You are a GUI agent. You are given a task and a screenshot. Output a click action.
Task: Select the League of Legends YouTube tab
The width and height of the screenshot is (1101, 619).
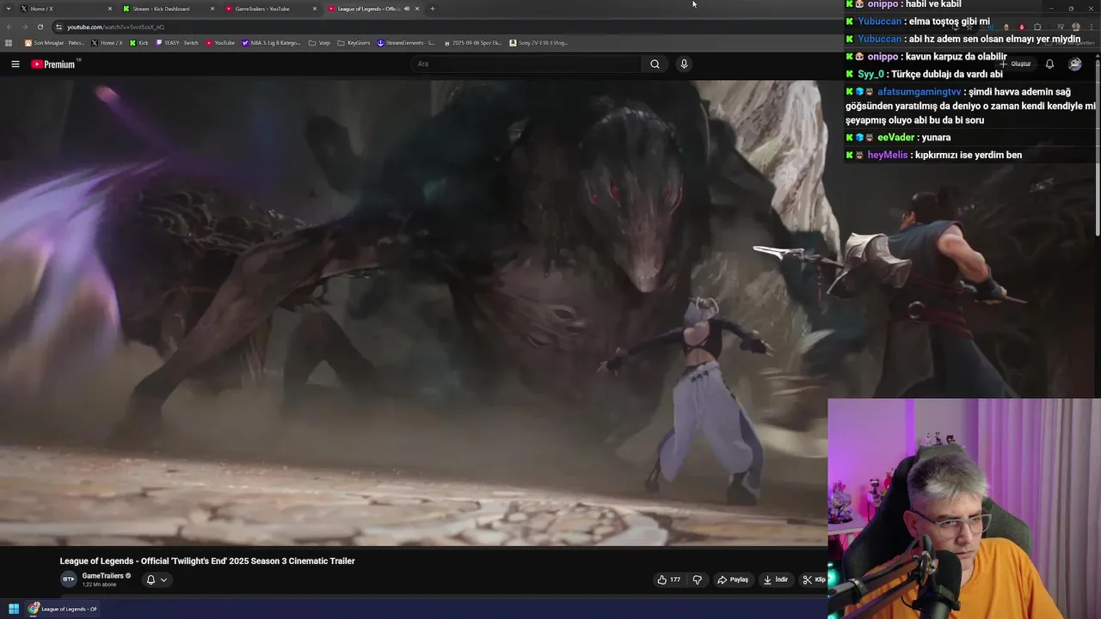(372, 9)
